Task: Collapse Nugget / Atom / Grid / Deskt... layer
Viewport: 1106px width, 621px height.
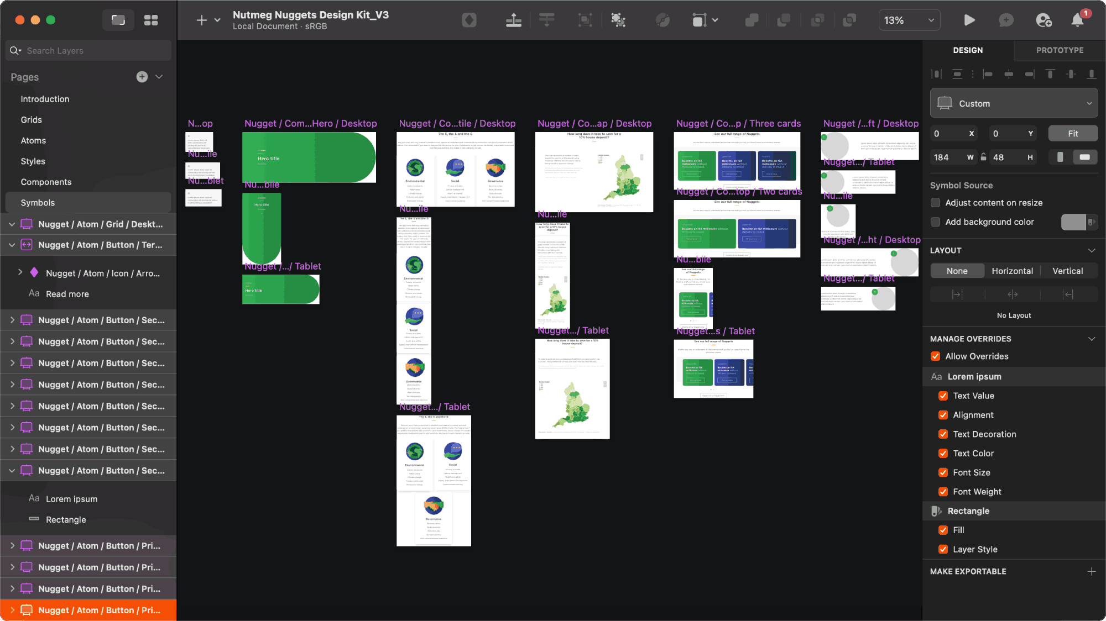Action: coord(12,224)
